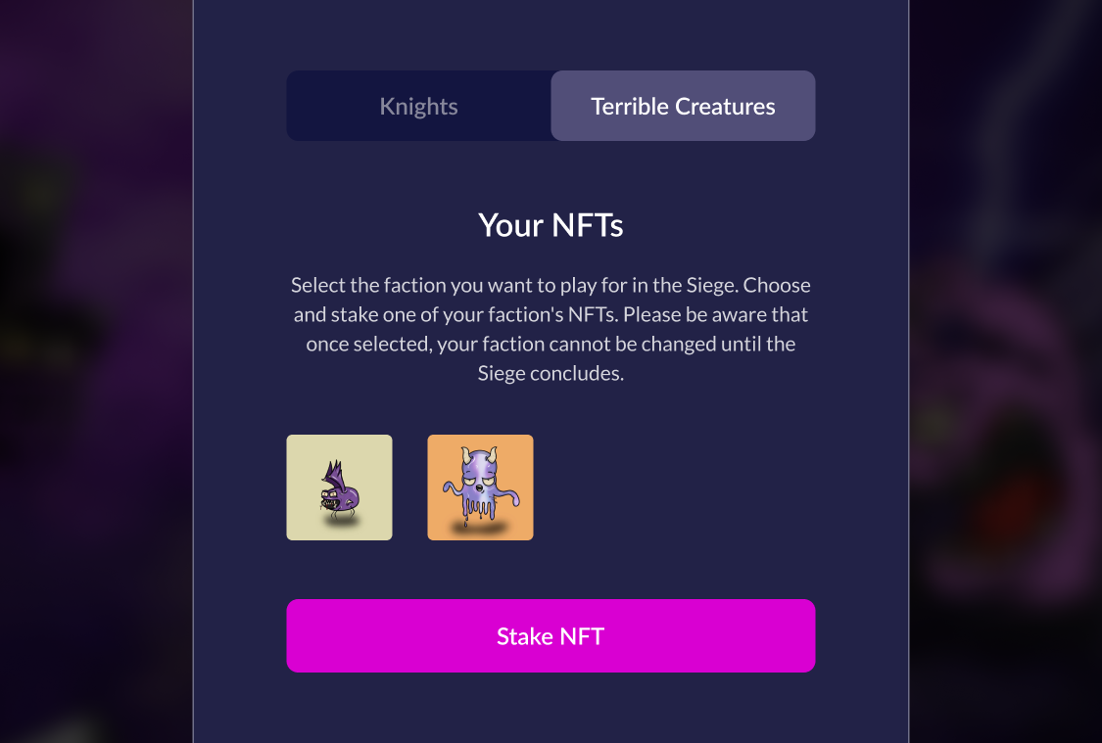Highlight the first NFT thumbnail

[x=339, y=488]
